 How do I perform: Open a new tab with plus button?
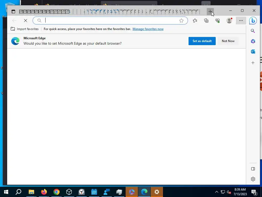coord(210,11)
